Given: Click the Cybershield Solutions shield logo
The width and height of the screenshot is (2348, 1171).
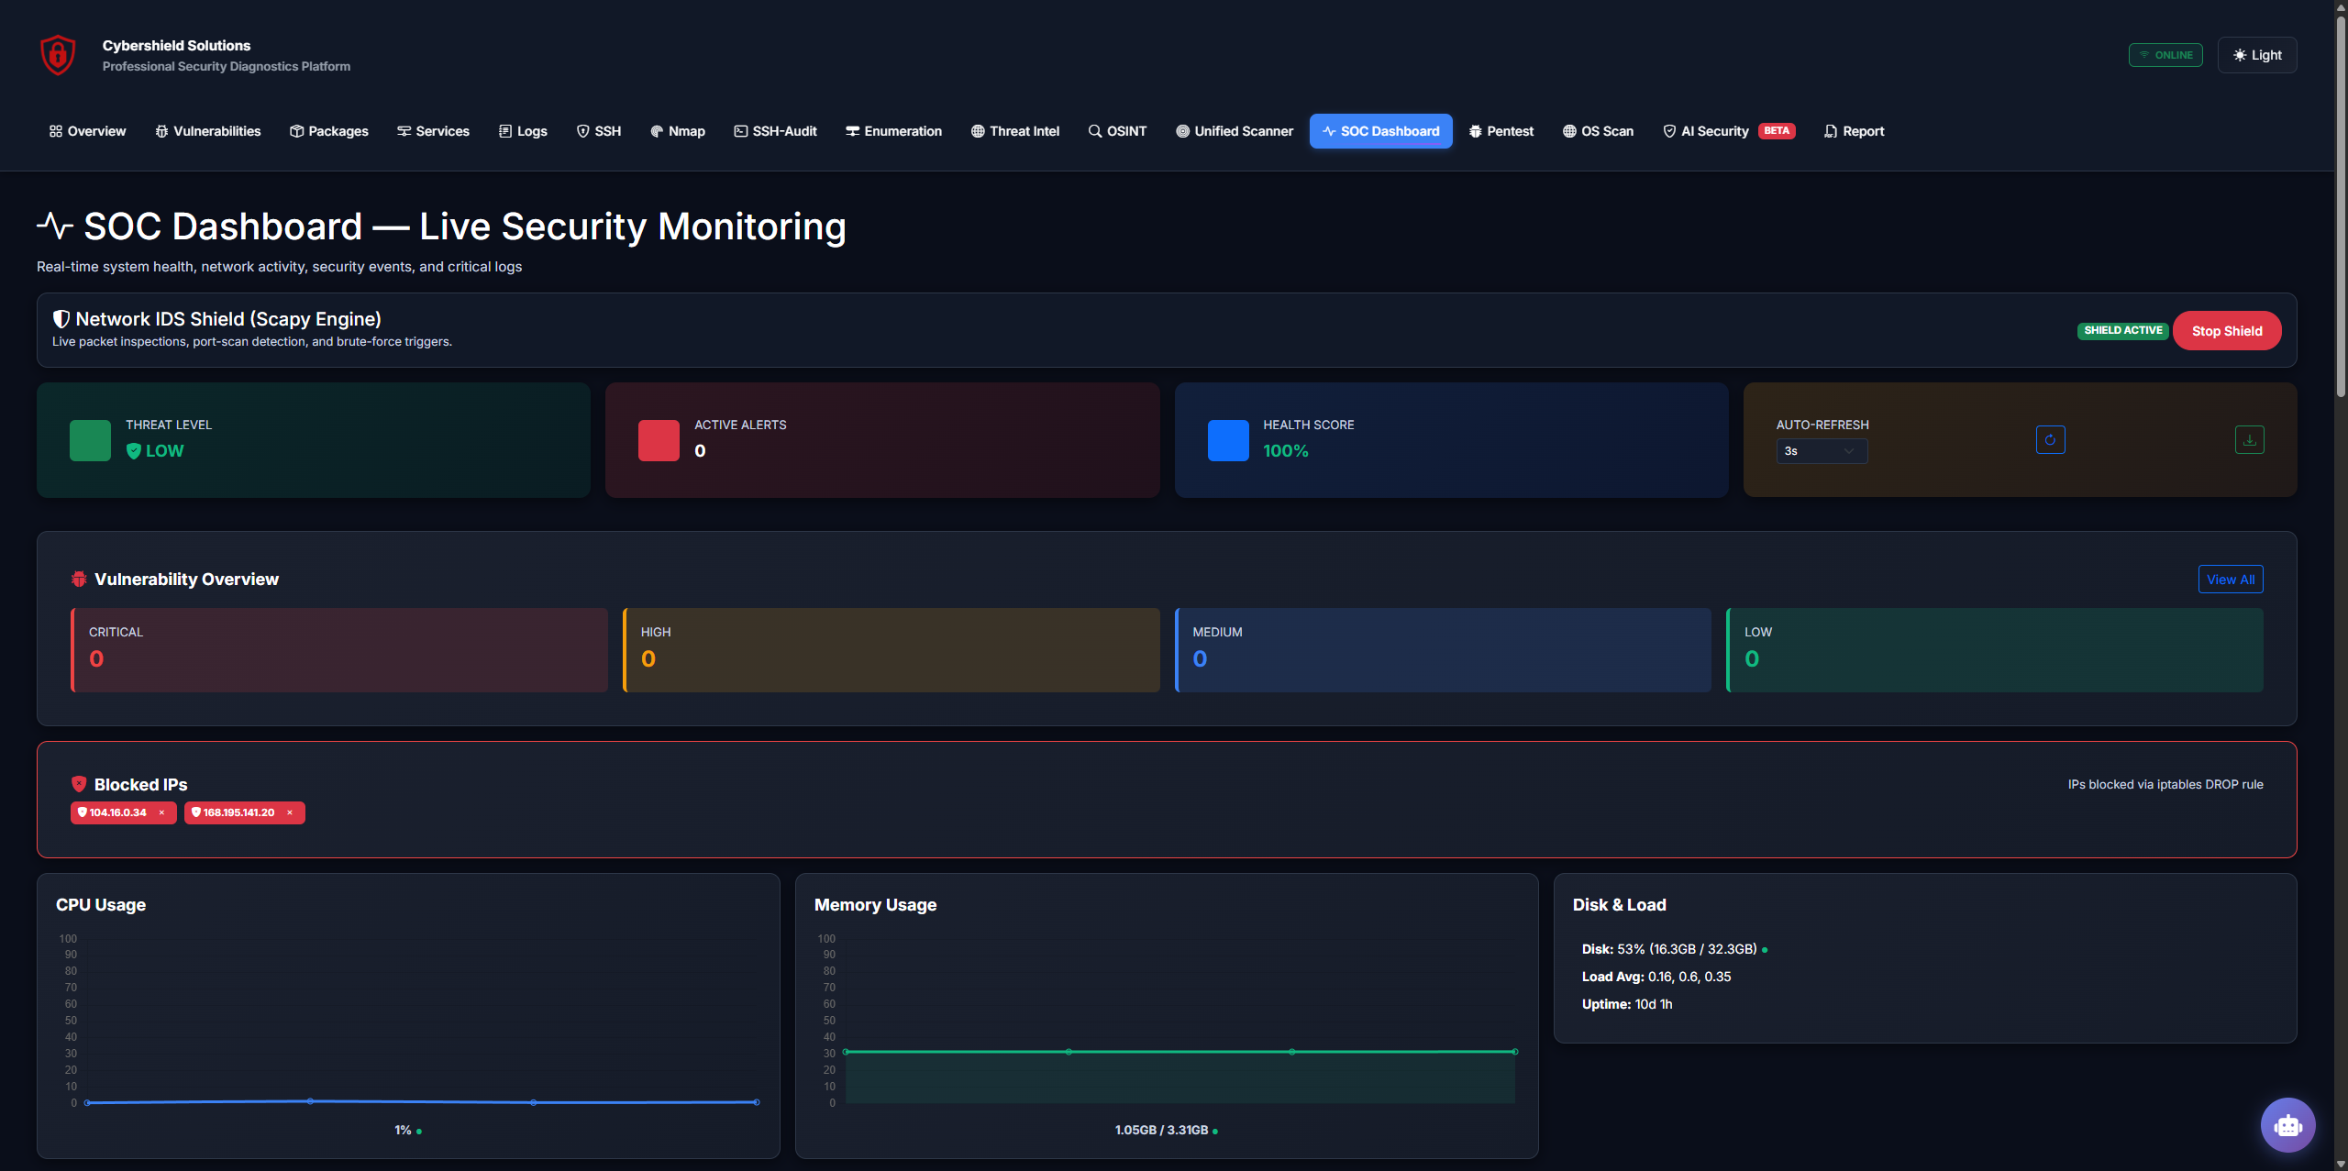Looking at the screenshot, I should click(57, 54).
